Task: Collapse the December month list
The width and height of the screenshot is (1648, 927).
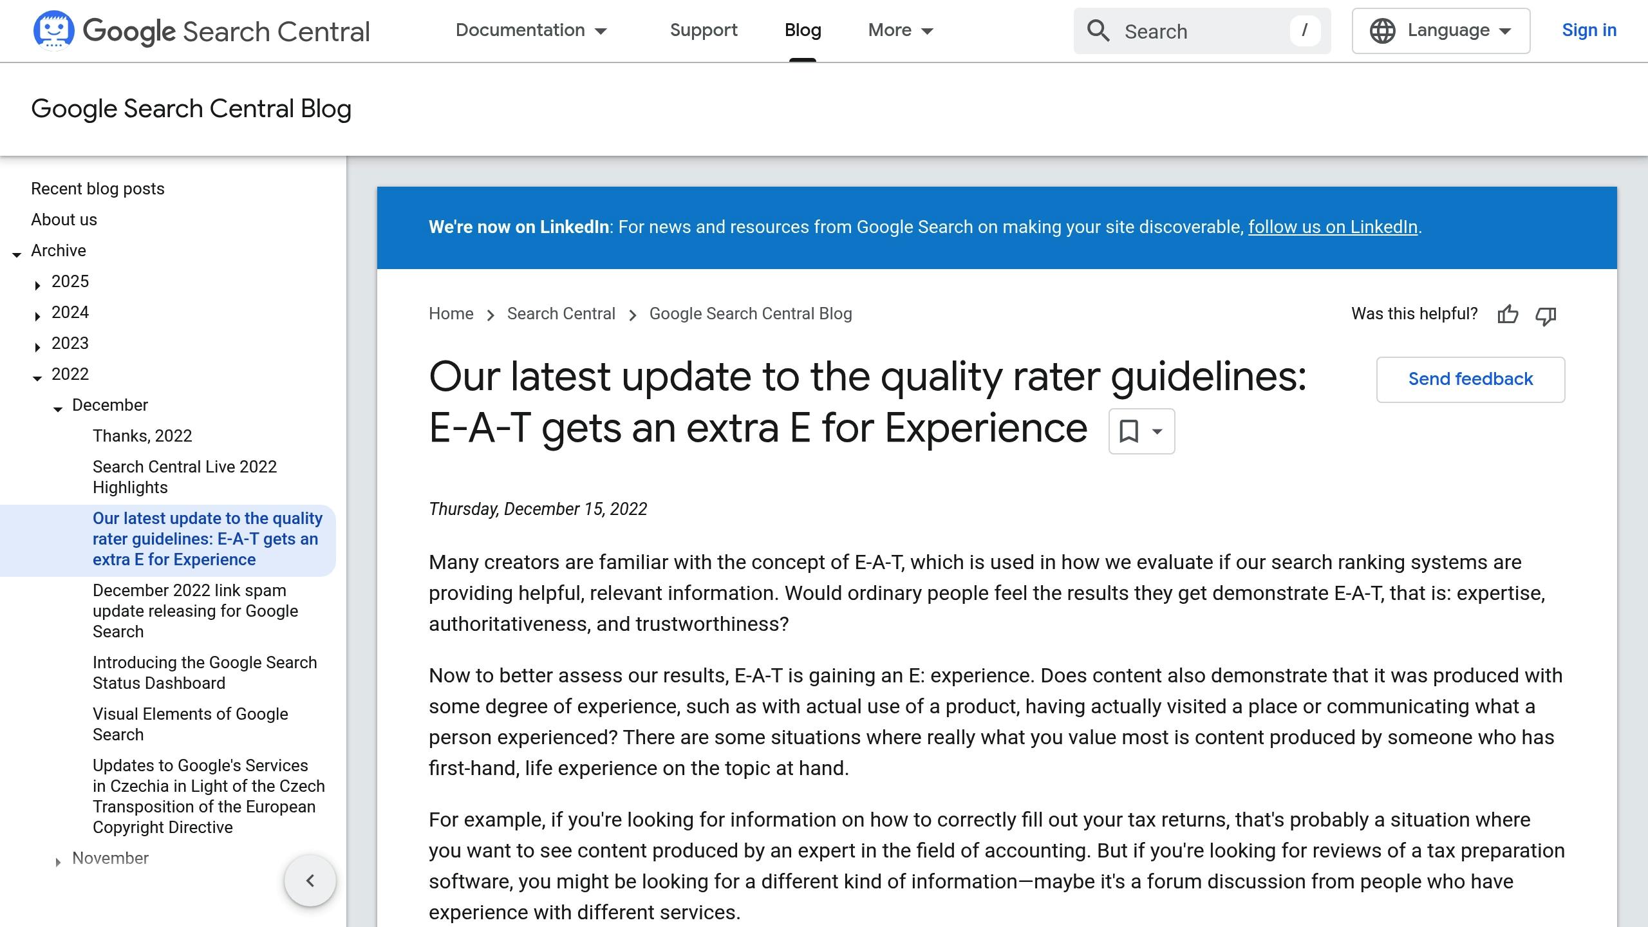Action: click(x=58, y=409)
